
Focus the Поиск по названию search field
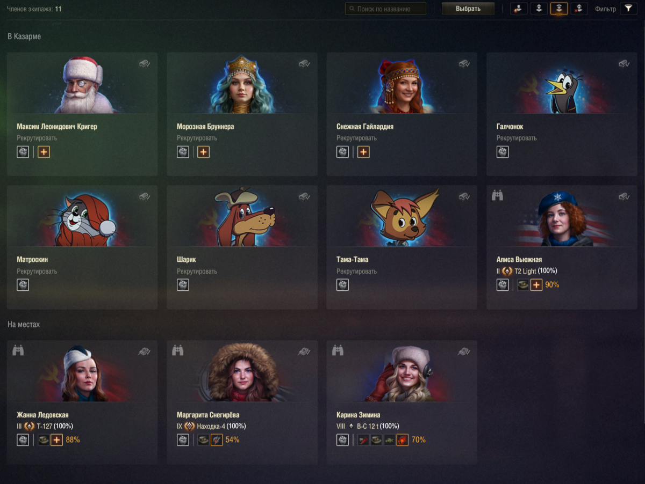(x=385, y=9)
